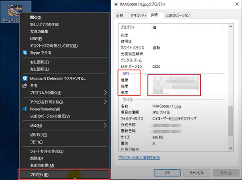The image size is (242, 180).
Task: Expand アクセスを許可する(G) submenu arrow
Action: pos(105,102)
